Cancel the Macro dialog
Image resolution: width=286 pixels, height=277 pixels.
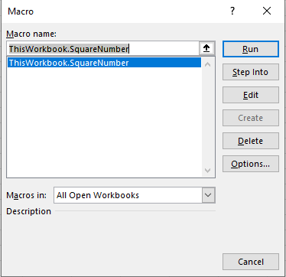click(251, 262)
